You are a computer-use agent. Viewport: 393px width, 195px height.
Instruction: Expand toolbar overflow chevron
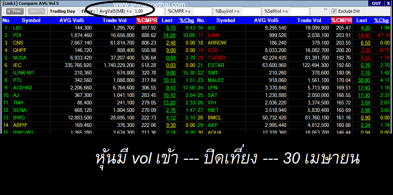326,9
